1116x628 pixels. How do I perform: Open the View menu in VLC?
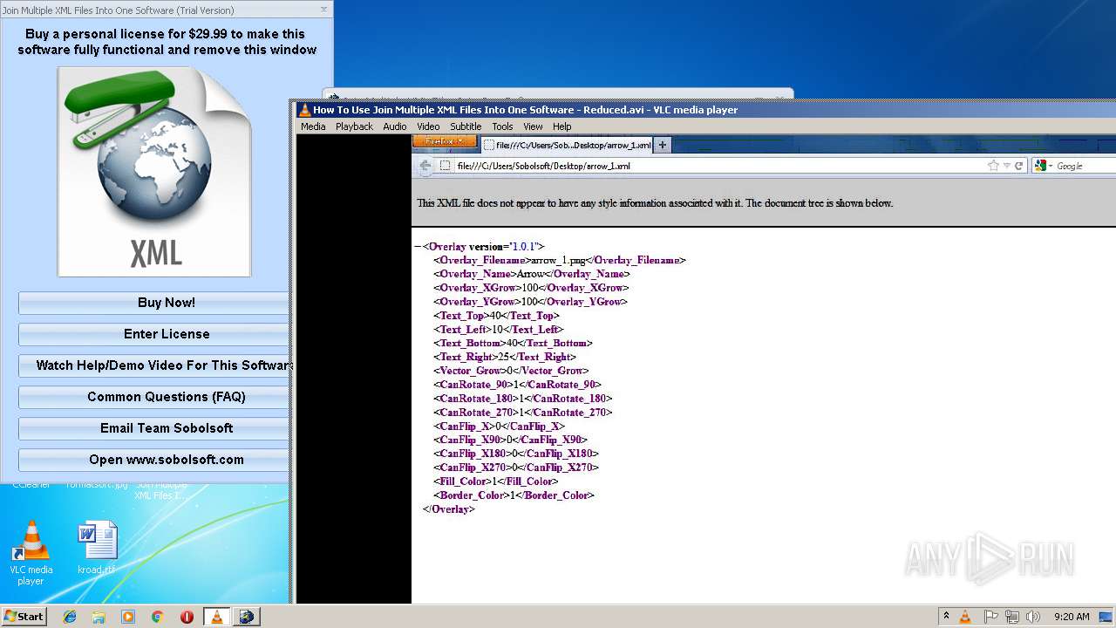pos(533,126)
